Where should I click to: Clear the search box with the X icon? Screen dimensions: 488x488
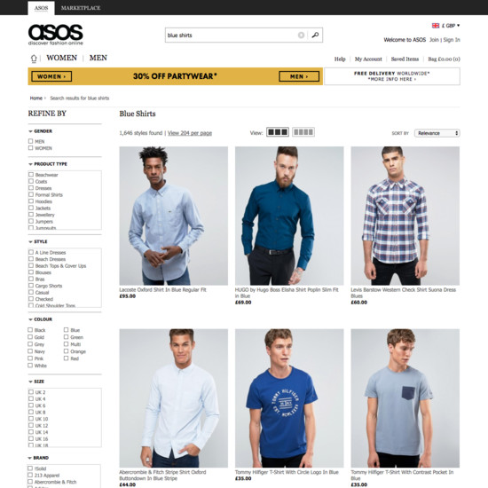[301, 35]
